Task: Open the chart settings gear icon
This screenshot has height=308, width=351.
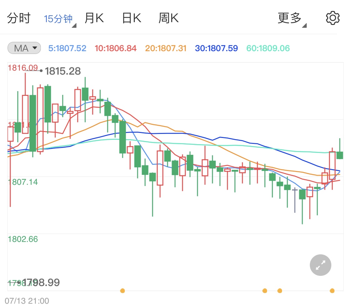Action: (333, 18)
